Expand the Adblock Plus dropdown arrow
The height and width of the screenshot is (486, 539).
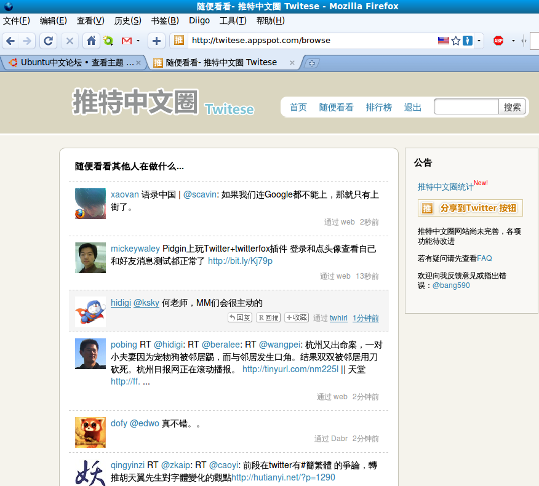pos(513,41)
